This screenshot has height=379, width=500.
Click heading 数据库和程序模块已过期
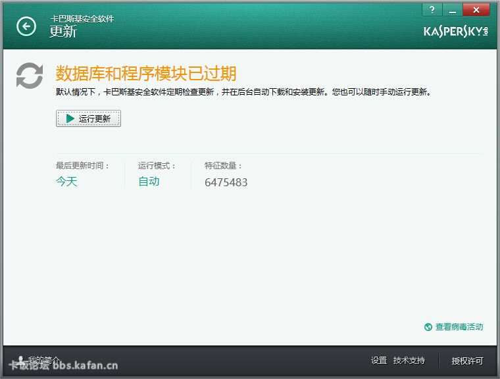pyautogui.click(x=146, y=74)
